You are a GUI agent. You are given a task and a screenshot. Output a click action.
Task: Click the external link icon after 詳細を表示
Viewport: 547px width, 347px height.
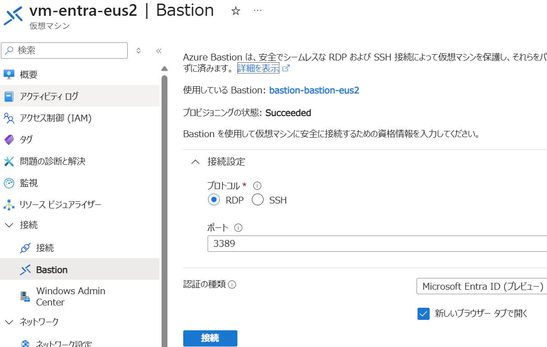[x=286, y=69]
